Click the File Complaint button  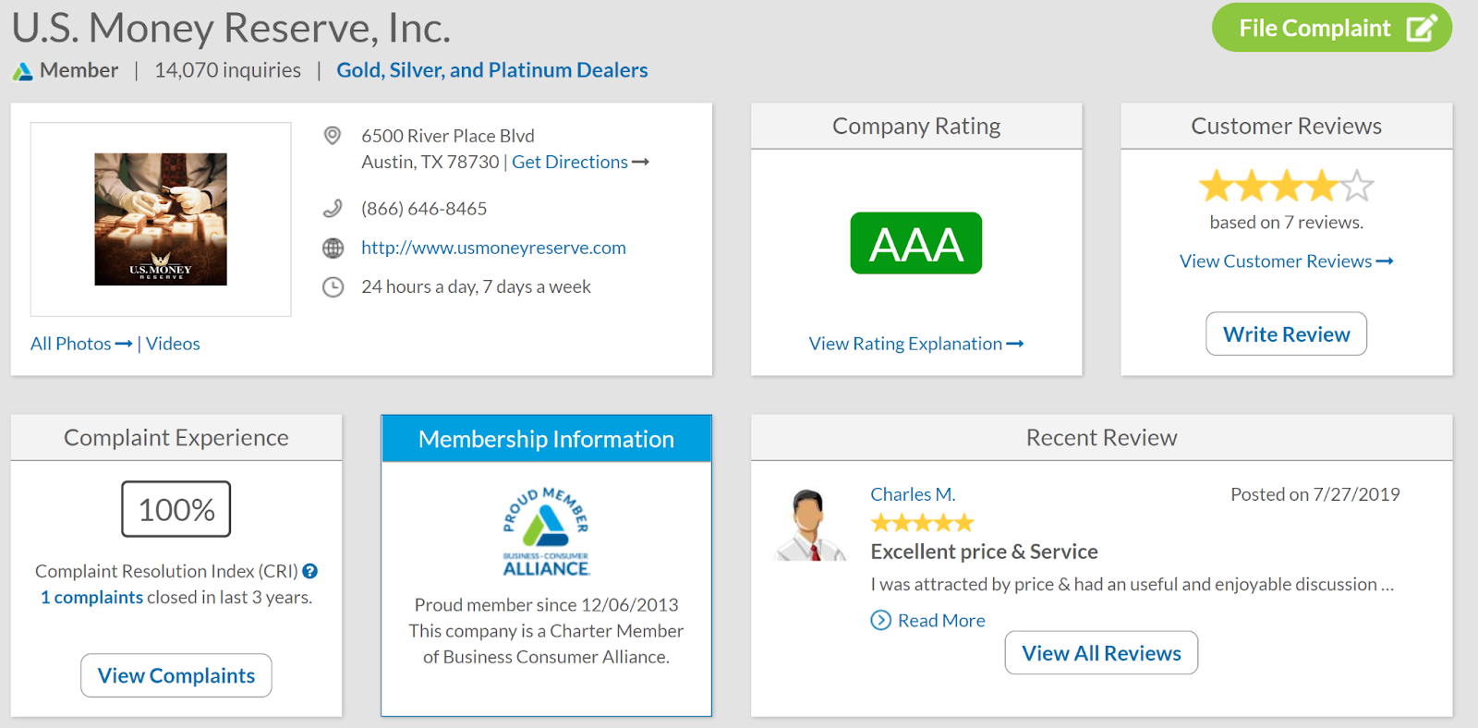point(1331,29)
